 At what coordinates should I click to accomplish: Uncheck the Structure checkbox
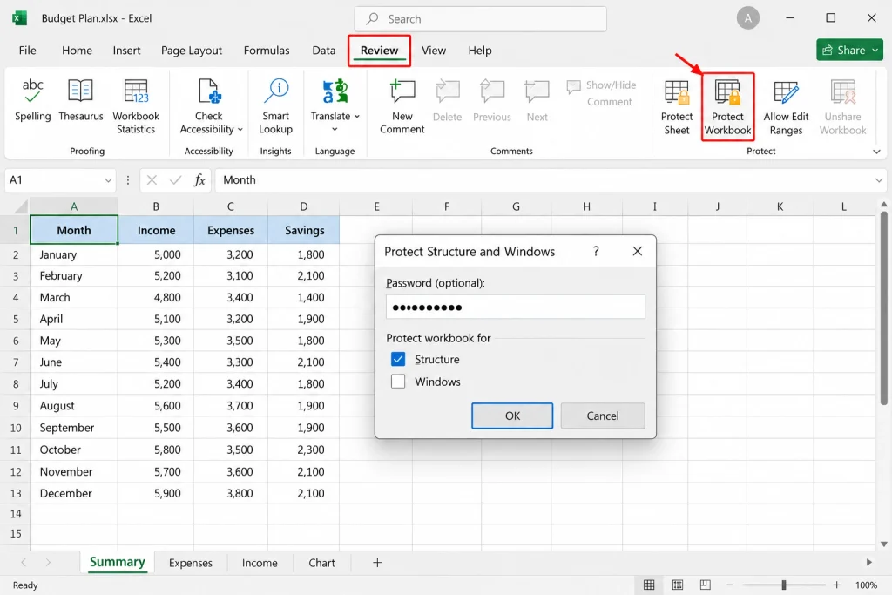point(398,360)
